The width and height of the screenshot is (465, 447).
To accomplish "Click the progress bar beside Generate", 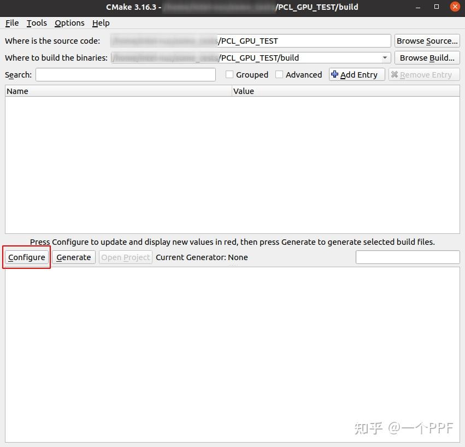I will tap(408, 257).
